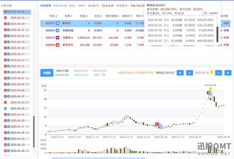Select trade date 2025-02-18 (二)
The height and width of the screenshot is (159, 234).
(x=20, y=48)
